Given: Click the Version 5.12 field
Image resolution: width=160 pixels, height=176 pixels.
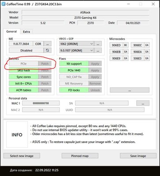Looking at the screenshot, I should pos(43,23).
